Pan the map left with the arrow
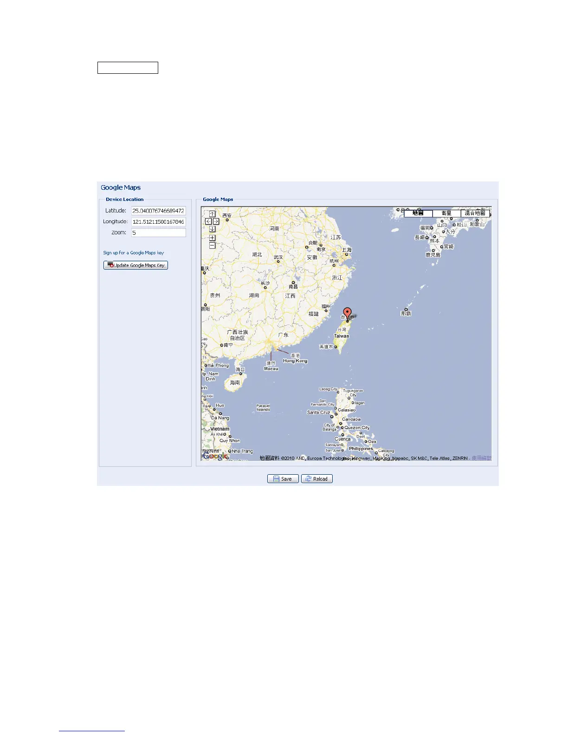The image size is (568, 735). tap(208, 221)
